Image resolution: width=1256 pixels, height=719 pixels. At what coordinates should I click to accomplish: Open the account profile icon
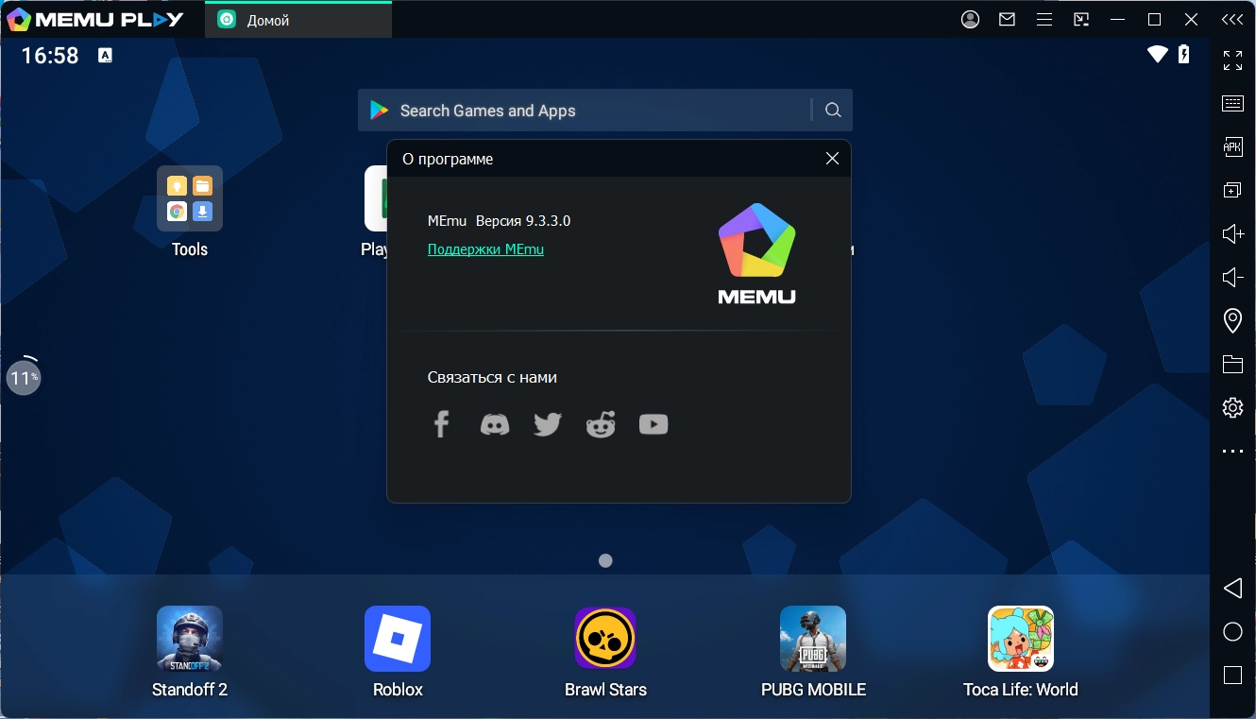coord(970,19)
